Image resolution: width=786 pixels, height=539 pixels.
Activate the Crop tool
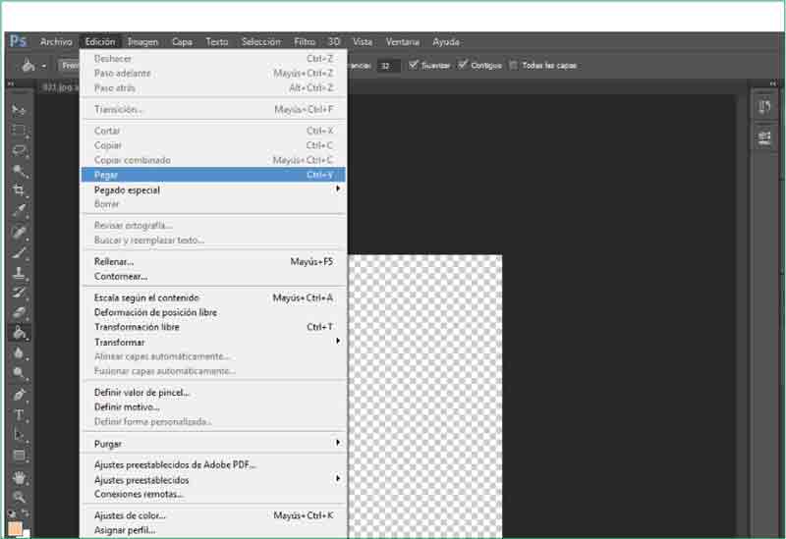[x=19, y=190]
